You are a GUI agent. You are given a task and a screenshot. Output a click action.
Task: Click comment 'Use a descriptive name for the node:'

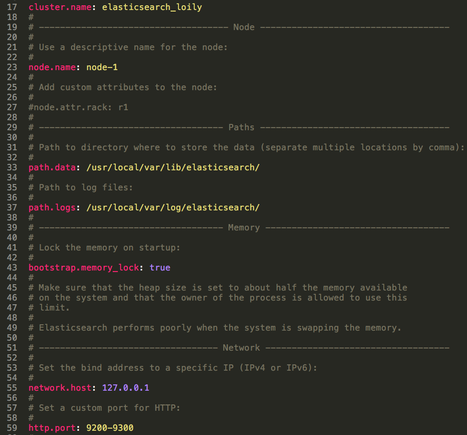[x=128, y=47]
